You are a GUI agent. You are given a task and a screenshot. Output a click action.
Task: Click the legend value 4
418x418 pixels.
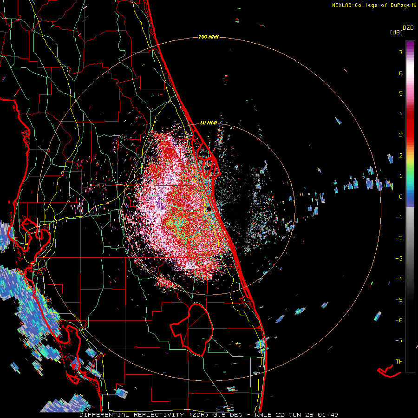pos(401,114)
